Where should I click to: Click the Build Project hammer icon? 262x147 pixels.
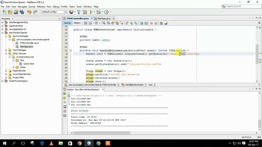click(79, 12)
